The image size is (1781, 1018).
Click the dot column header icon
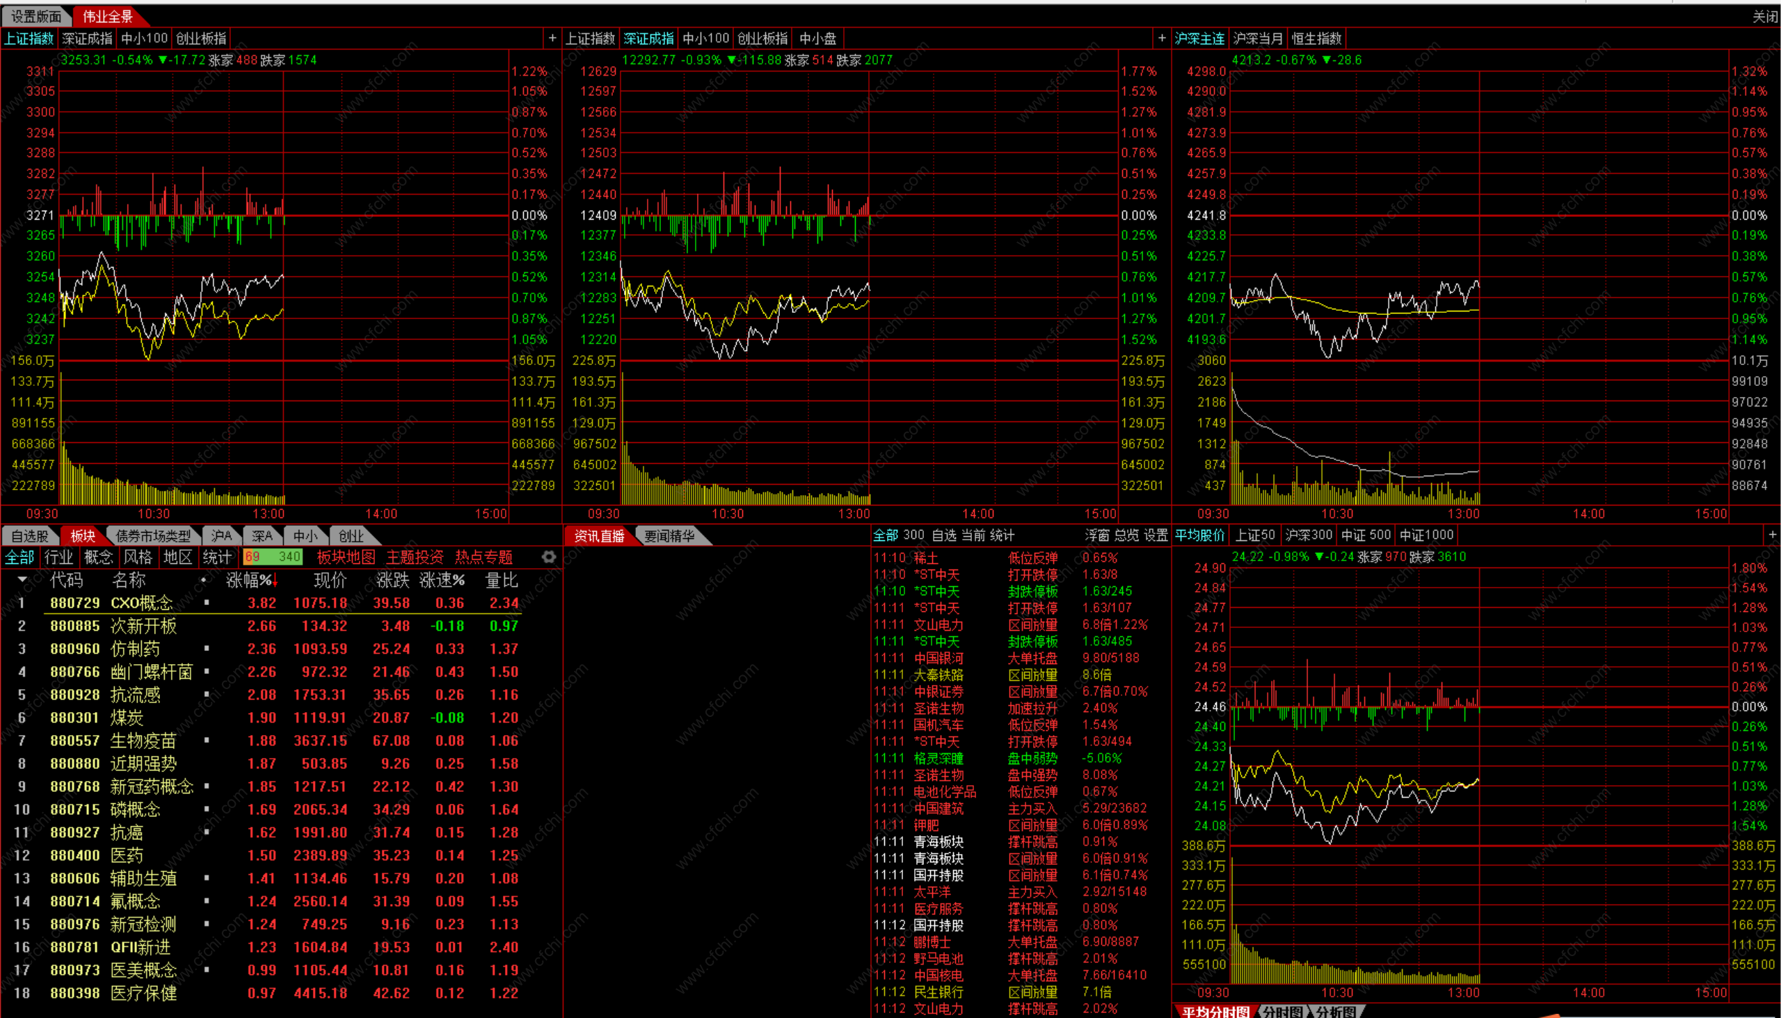[204, 580]
